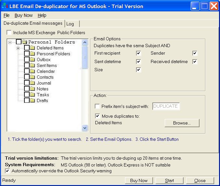
Task: Click the Start button
Action: pyautogui.click(x=169, y=180)
